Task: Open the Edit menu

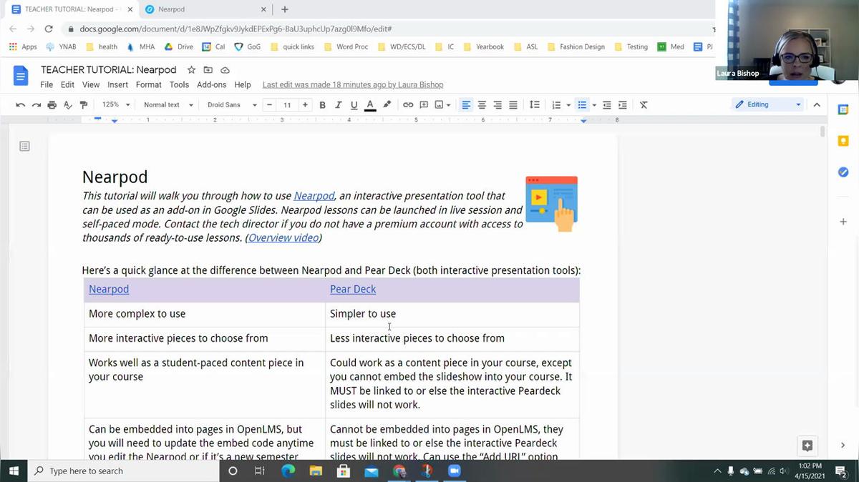Action: (67, 84)
